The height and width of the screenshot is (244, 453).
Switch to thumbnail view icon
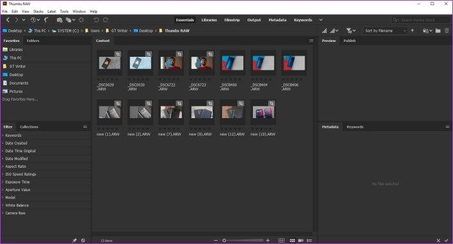292,240
